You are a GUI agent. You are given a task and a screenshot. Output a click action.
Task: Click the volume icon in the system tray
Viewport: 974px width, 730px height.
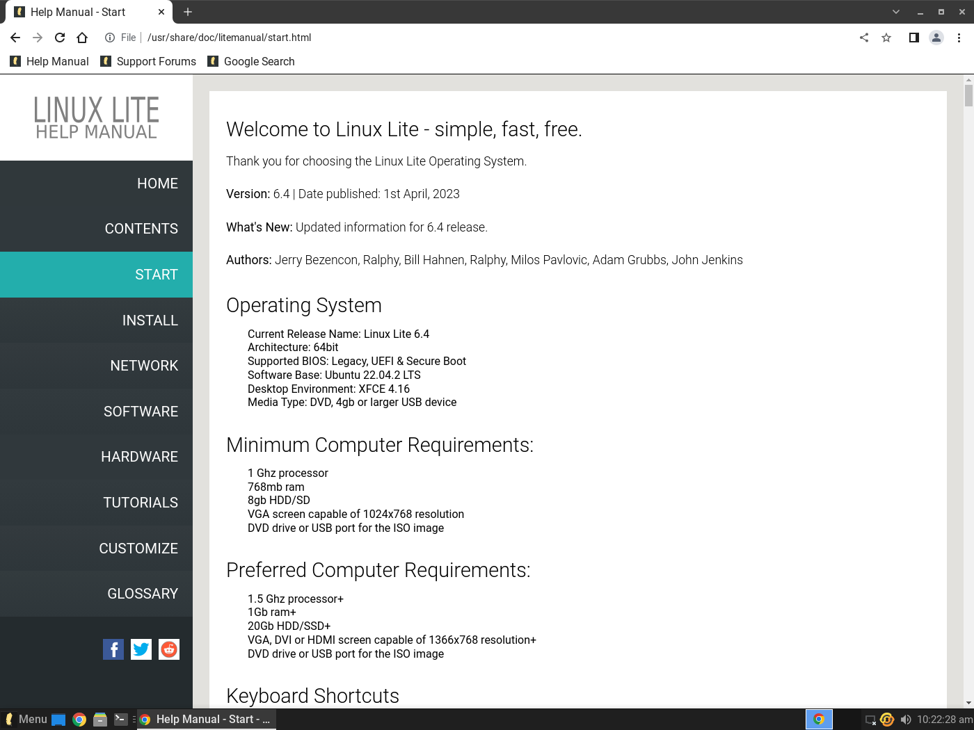[906, 719]
